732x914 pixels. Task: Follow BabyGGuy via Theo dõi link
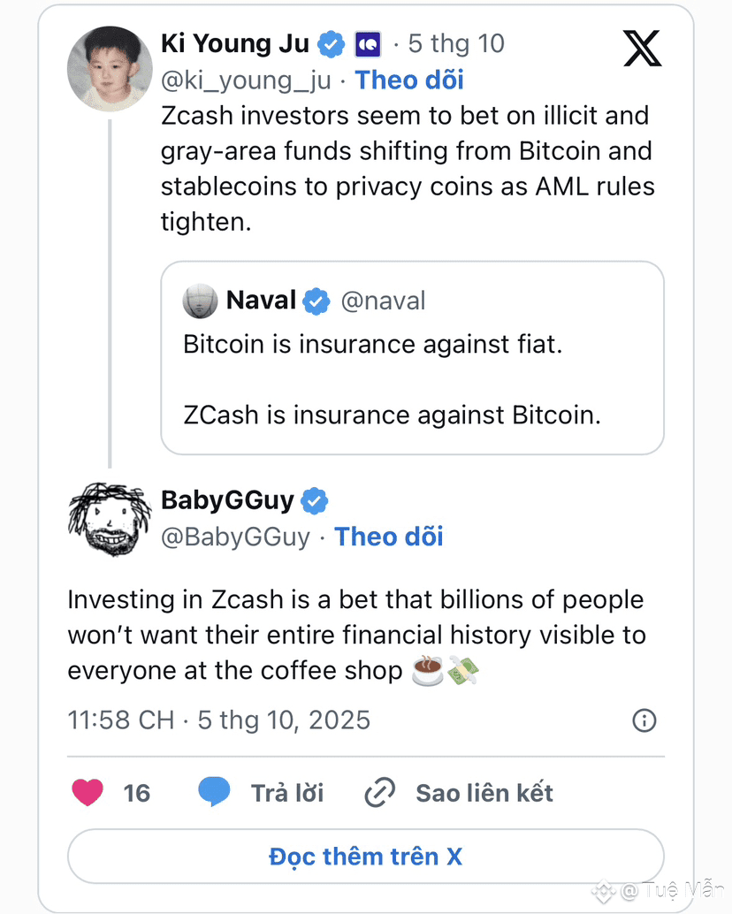tap(389, 537)
